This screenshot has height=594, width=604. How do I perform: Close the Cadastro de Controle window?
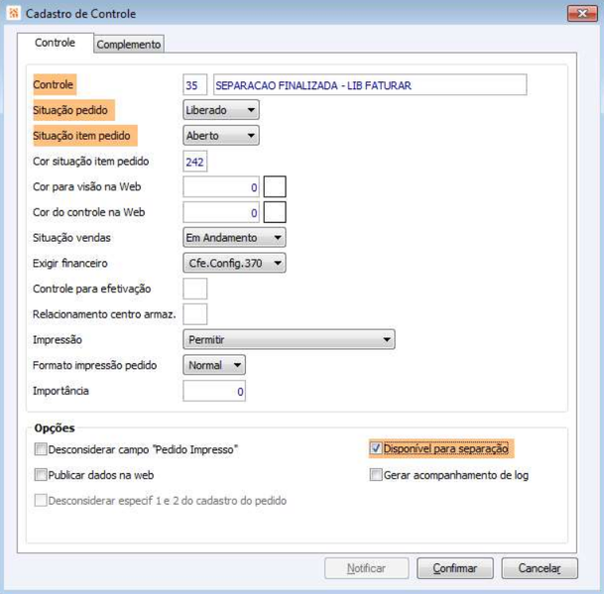582,14
